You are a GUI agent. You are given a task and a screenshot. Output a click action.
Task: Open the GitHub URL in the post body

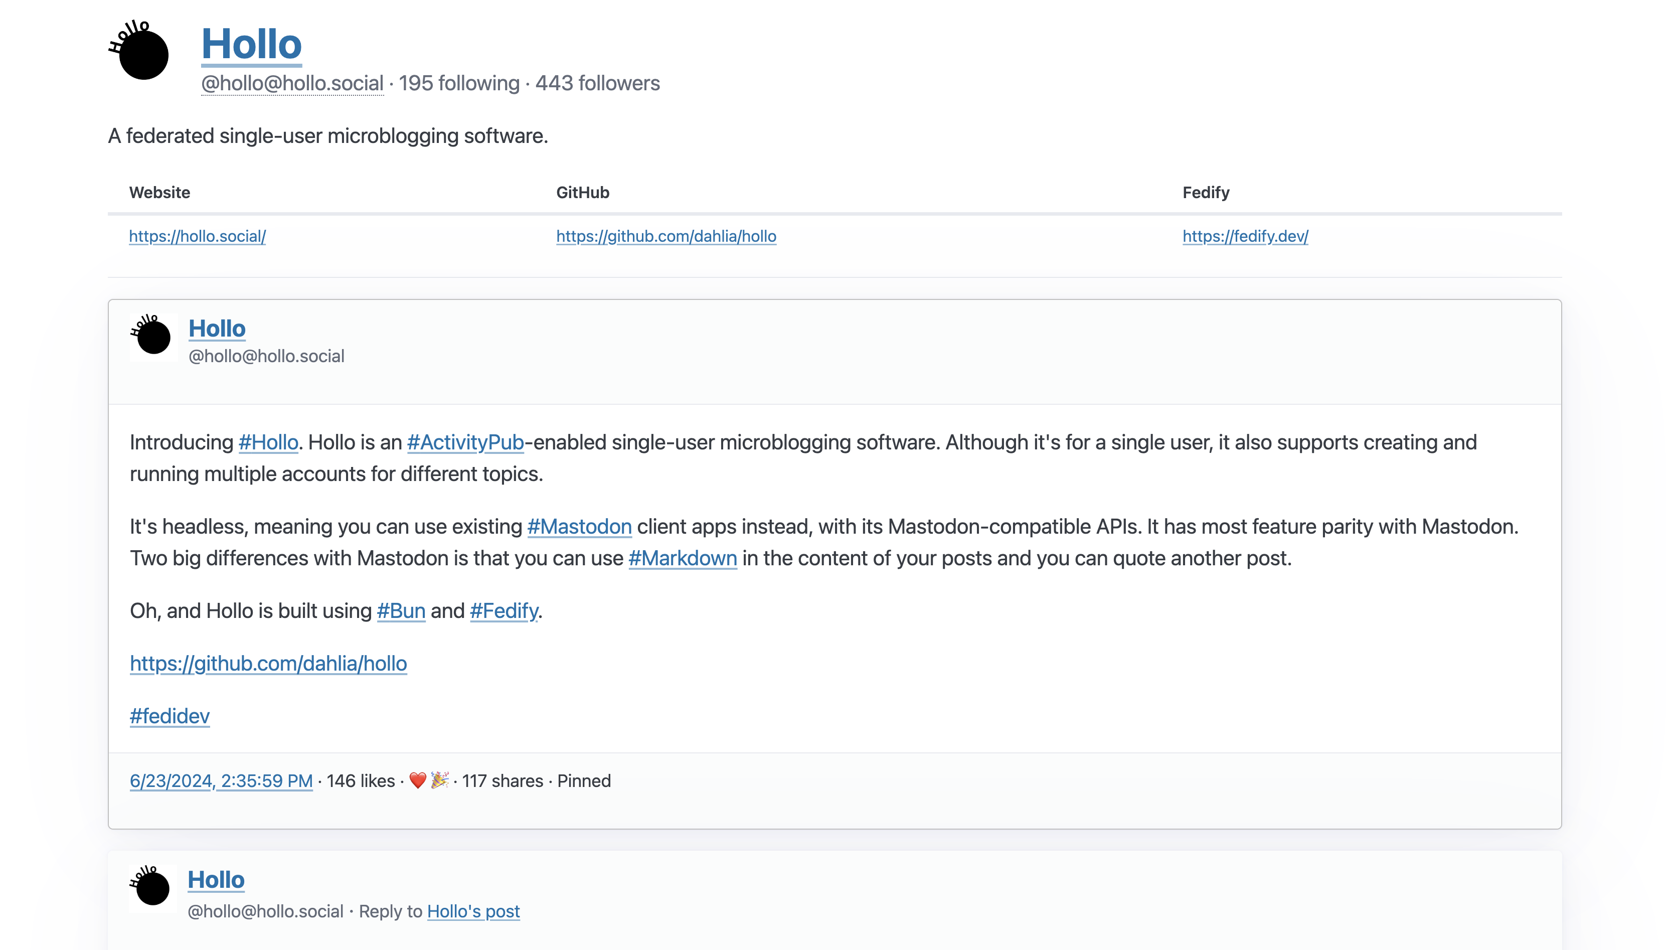pos(268,664)
